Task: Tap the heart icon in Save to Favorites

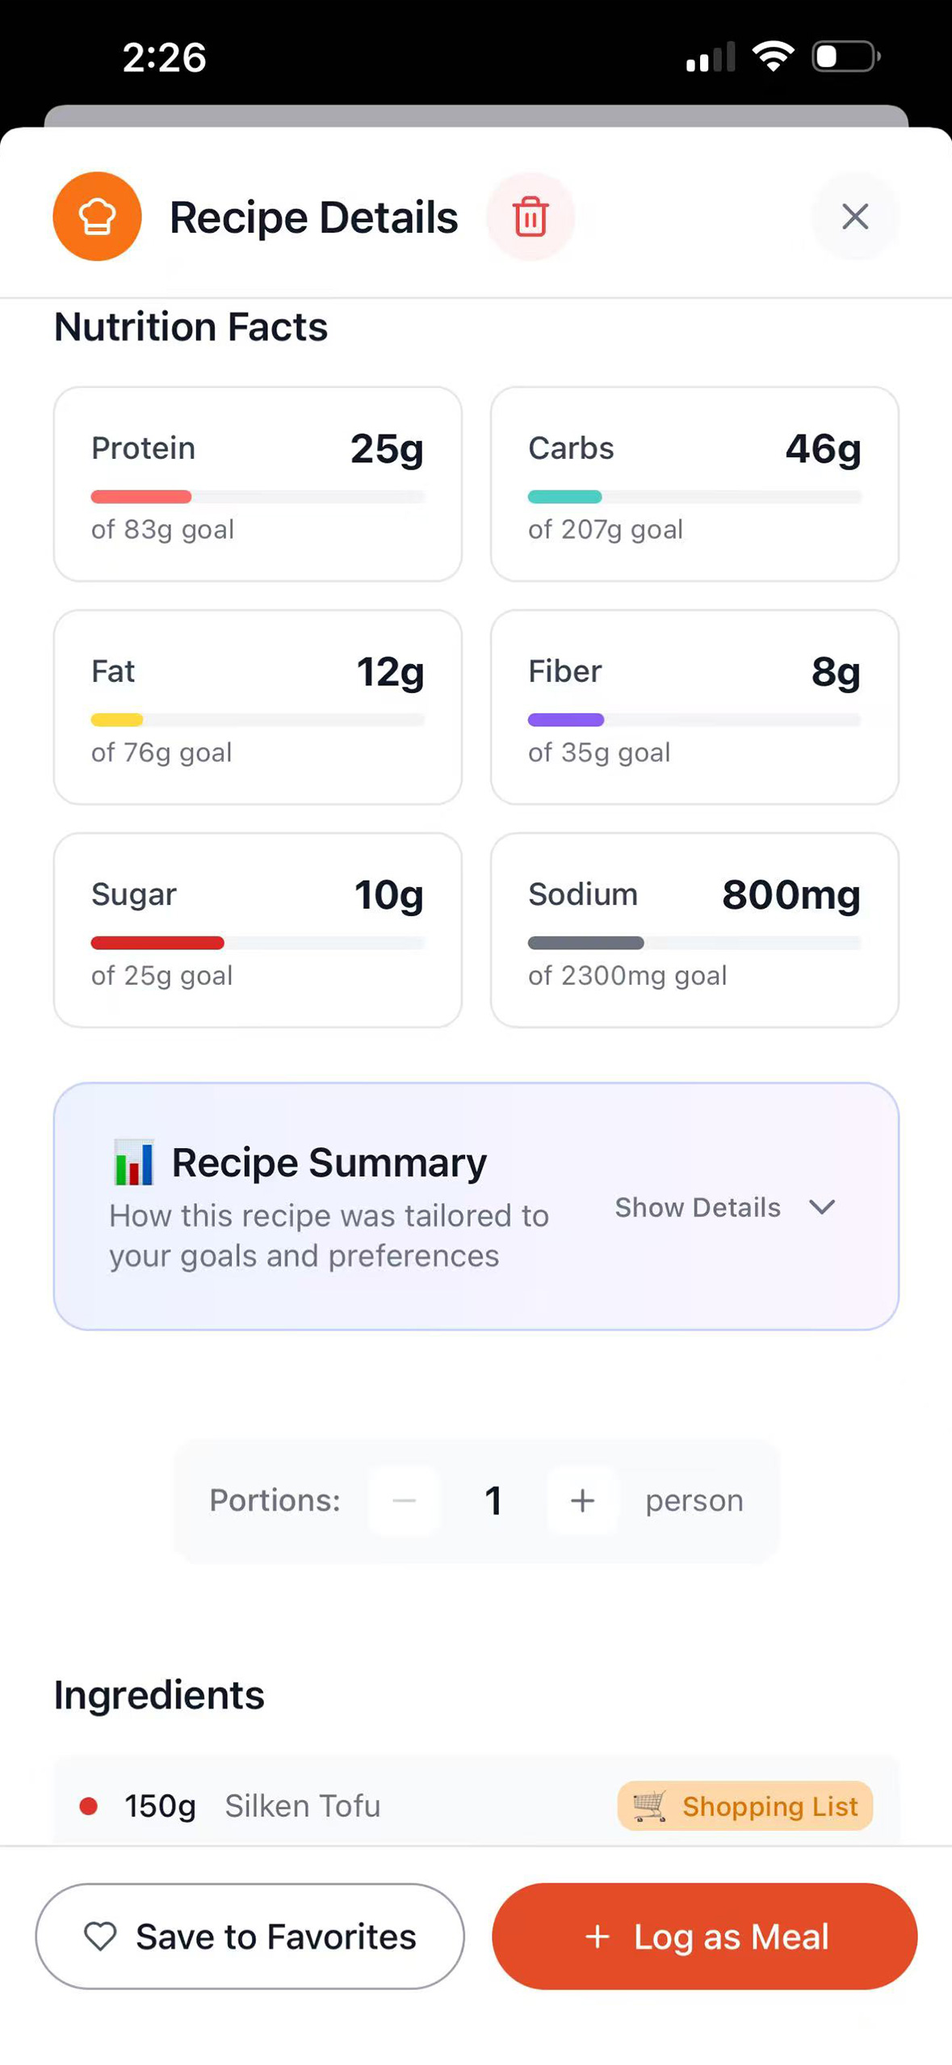Action: tap(101, 1936)
